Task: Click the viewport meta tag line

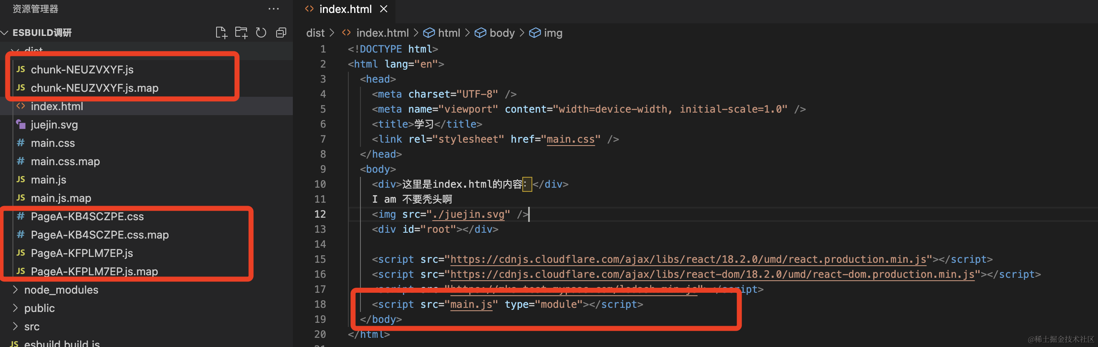Action: coord(589,109)
